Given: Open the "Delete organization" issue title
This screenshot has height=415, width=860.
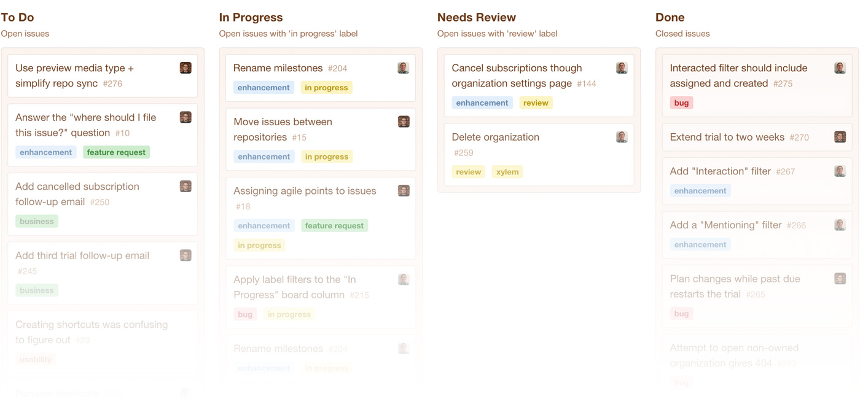Looking at the screenshot, I should point(495,137).
